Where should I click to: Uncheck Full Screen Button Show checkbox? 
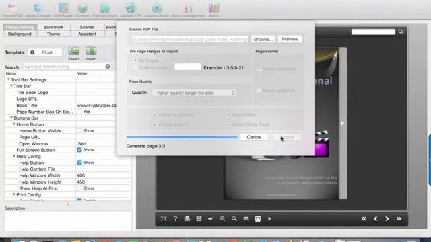(x=79, y=150)
